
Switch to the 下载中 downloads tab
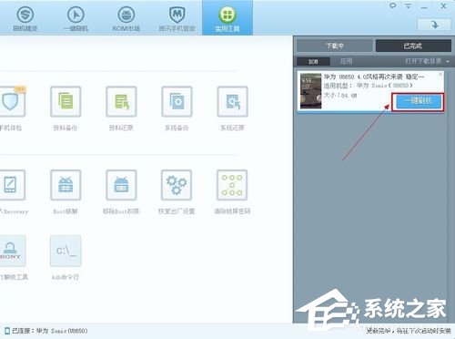335,46
